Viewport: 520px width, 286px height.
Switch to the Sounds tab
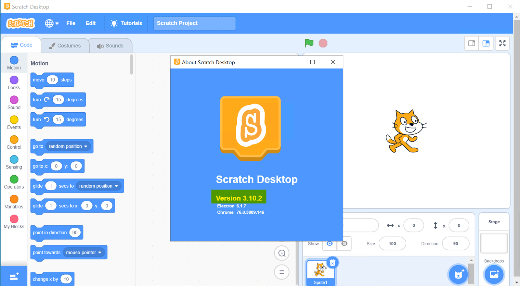tap(110, 46)
